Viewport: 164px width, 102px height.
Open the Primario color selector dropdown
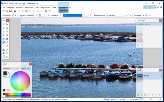[x=11, y=68]
